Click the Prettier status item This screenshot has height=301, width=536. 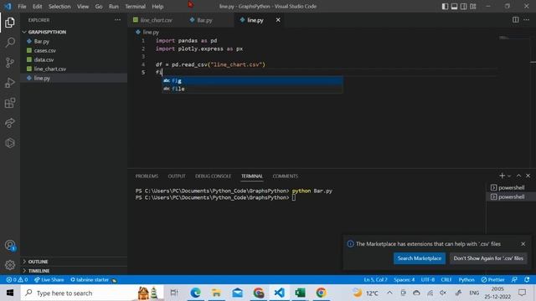pos(492,279)
